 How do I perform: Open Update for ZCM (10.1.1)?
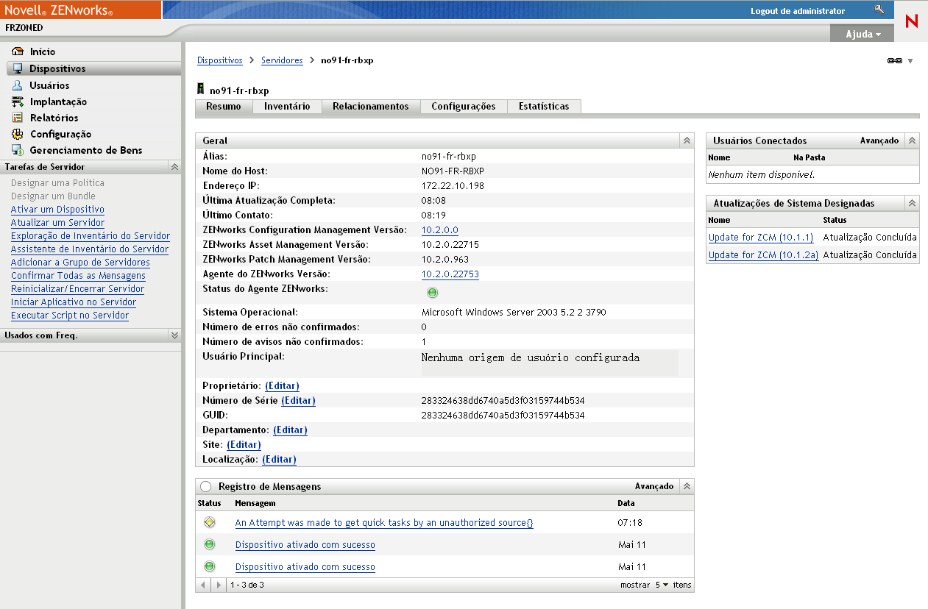[x=761, y=238]
